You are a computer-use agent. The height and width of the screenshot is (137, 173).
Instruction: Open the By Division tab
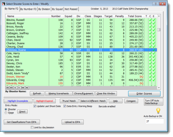tap(44, 9)
